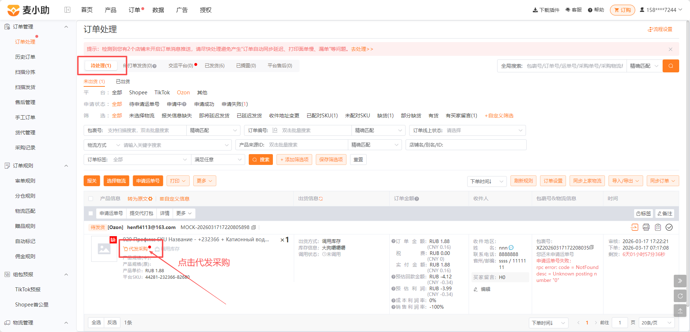This screenshot has height=332, width=690.
Task: Open 历史订单 in the sidebar
Action: (x=25, y=57)
